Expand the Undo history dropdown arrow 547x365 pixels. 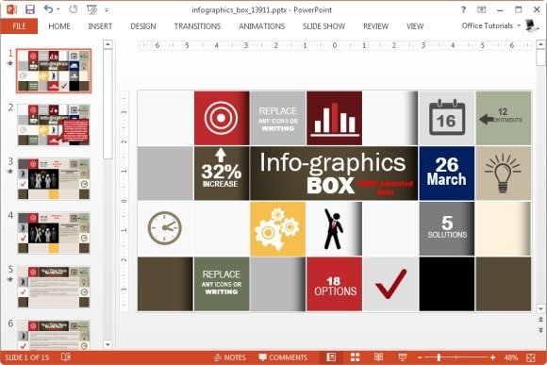[58, 9]
